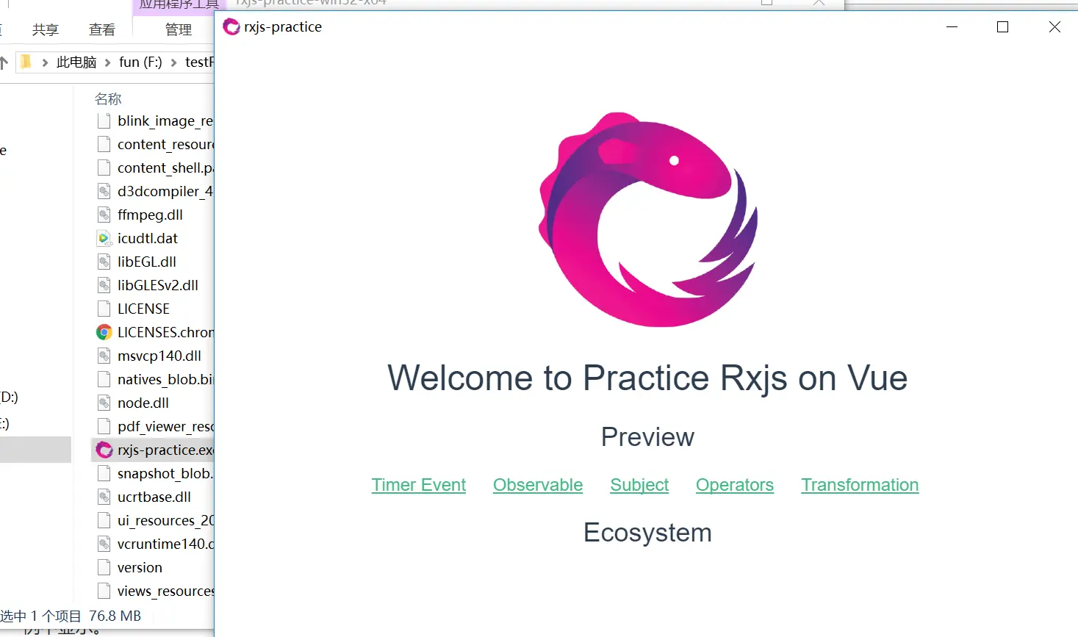Select the icudtl.dat file name
The width and height of the screenshot is (1078, 637).
(148, 238)
